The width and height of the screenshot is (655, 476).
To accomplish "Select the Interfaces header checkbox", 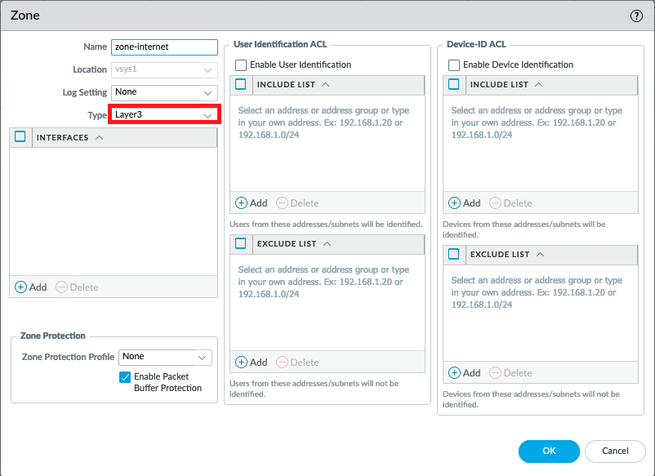I will click(20, 136).
